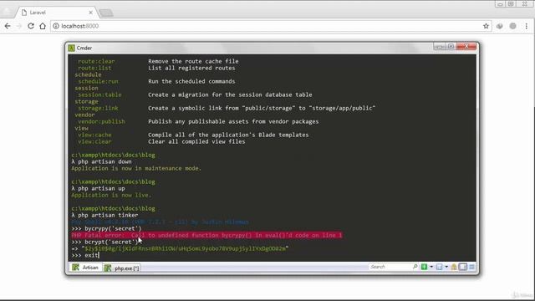
Task: Click the 'session:table' command name
Action: click(x=99, y=94)
